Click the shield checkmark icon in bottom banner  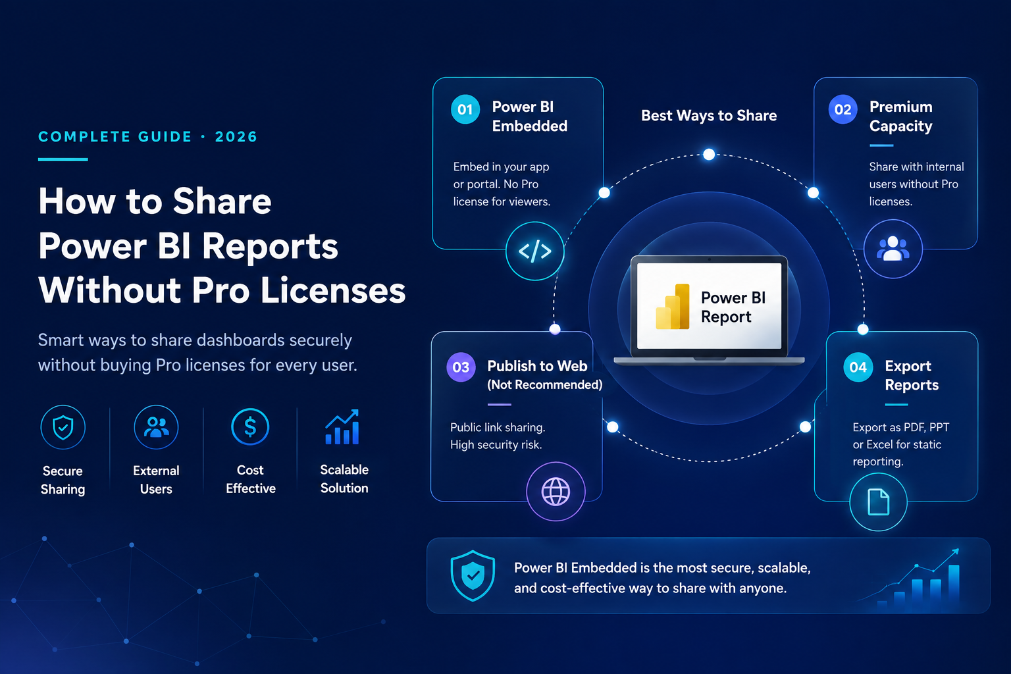473,576
